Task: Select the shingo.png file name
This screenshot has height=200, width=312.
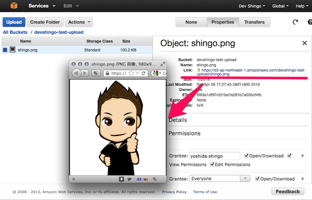Action: 27,50
